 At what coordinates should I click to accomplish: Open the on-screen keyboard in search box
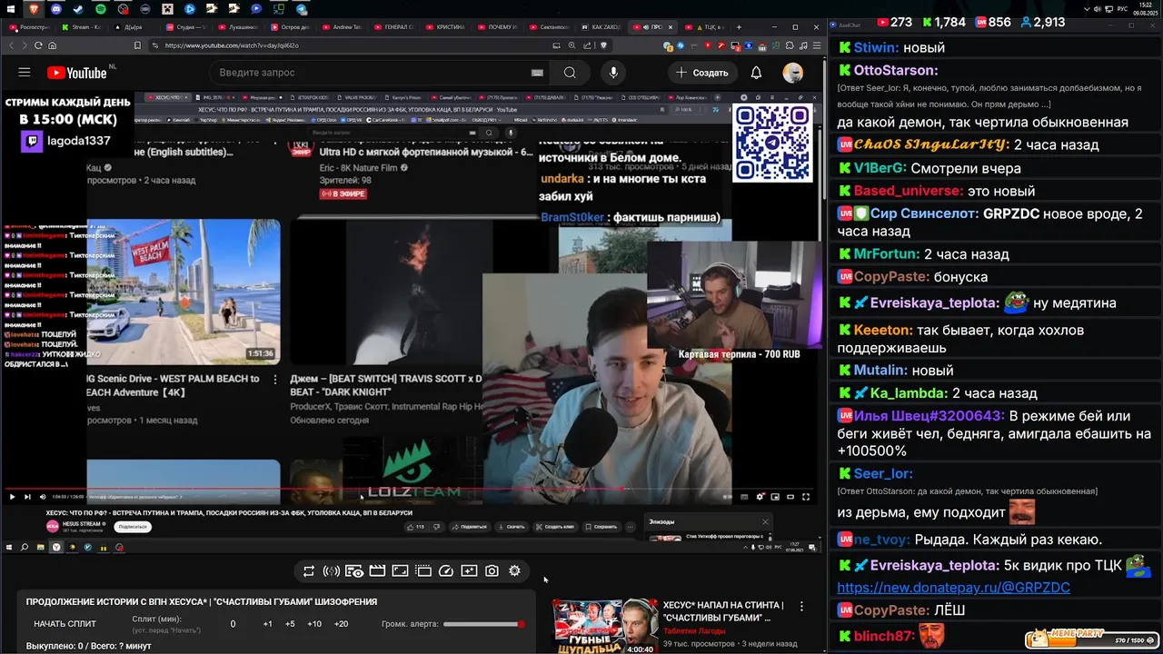[x=537, y=73]
